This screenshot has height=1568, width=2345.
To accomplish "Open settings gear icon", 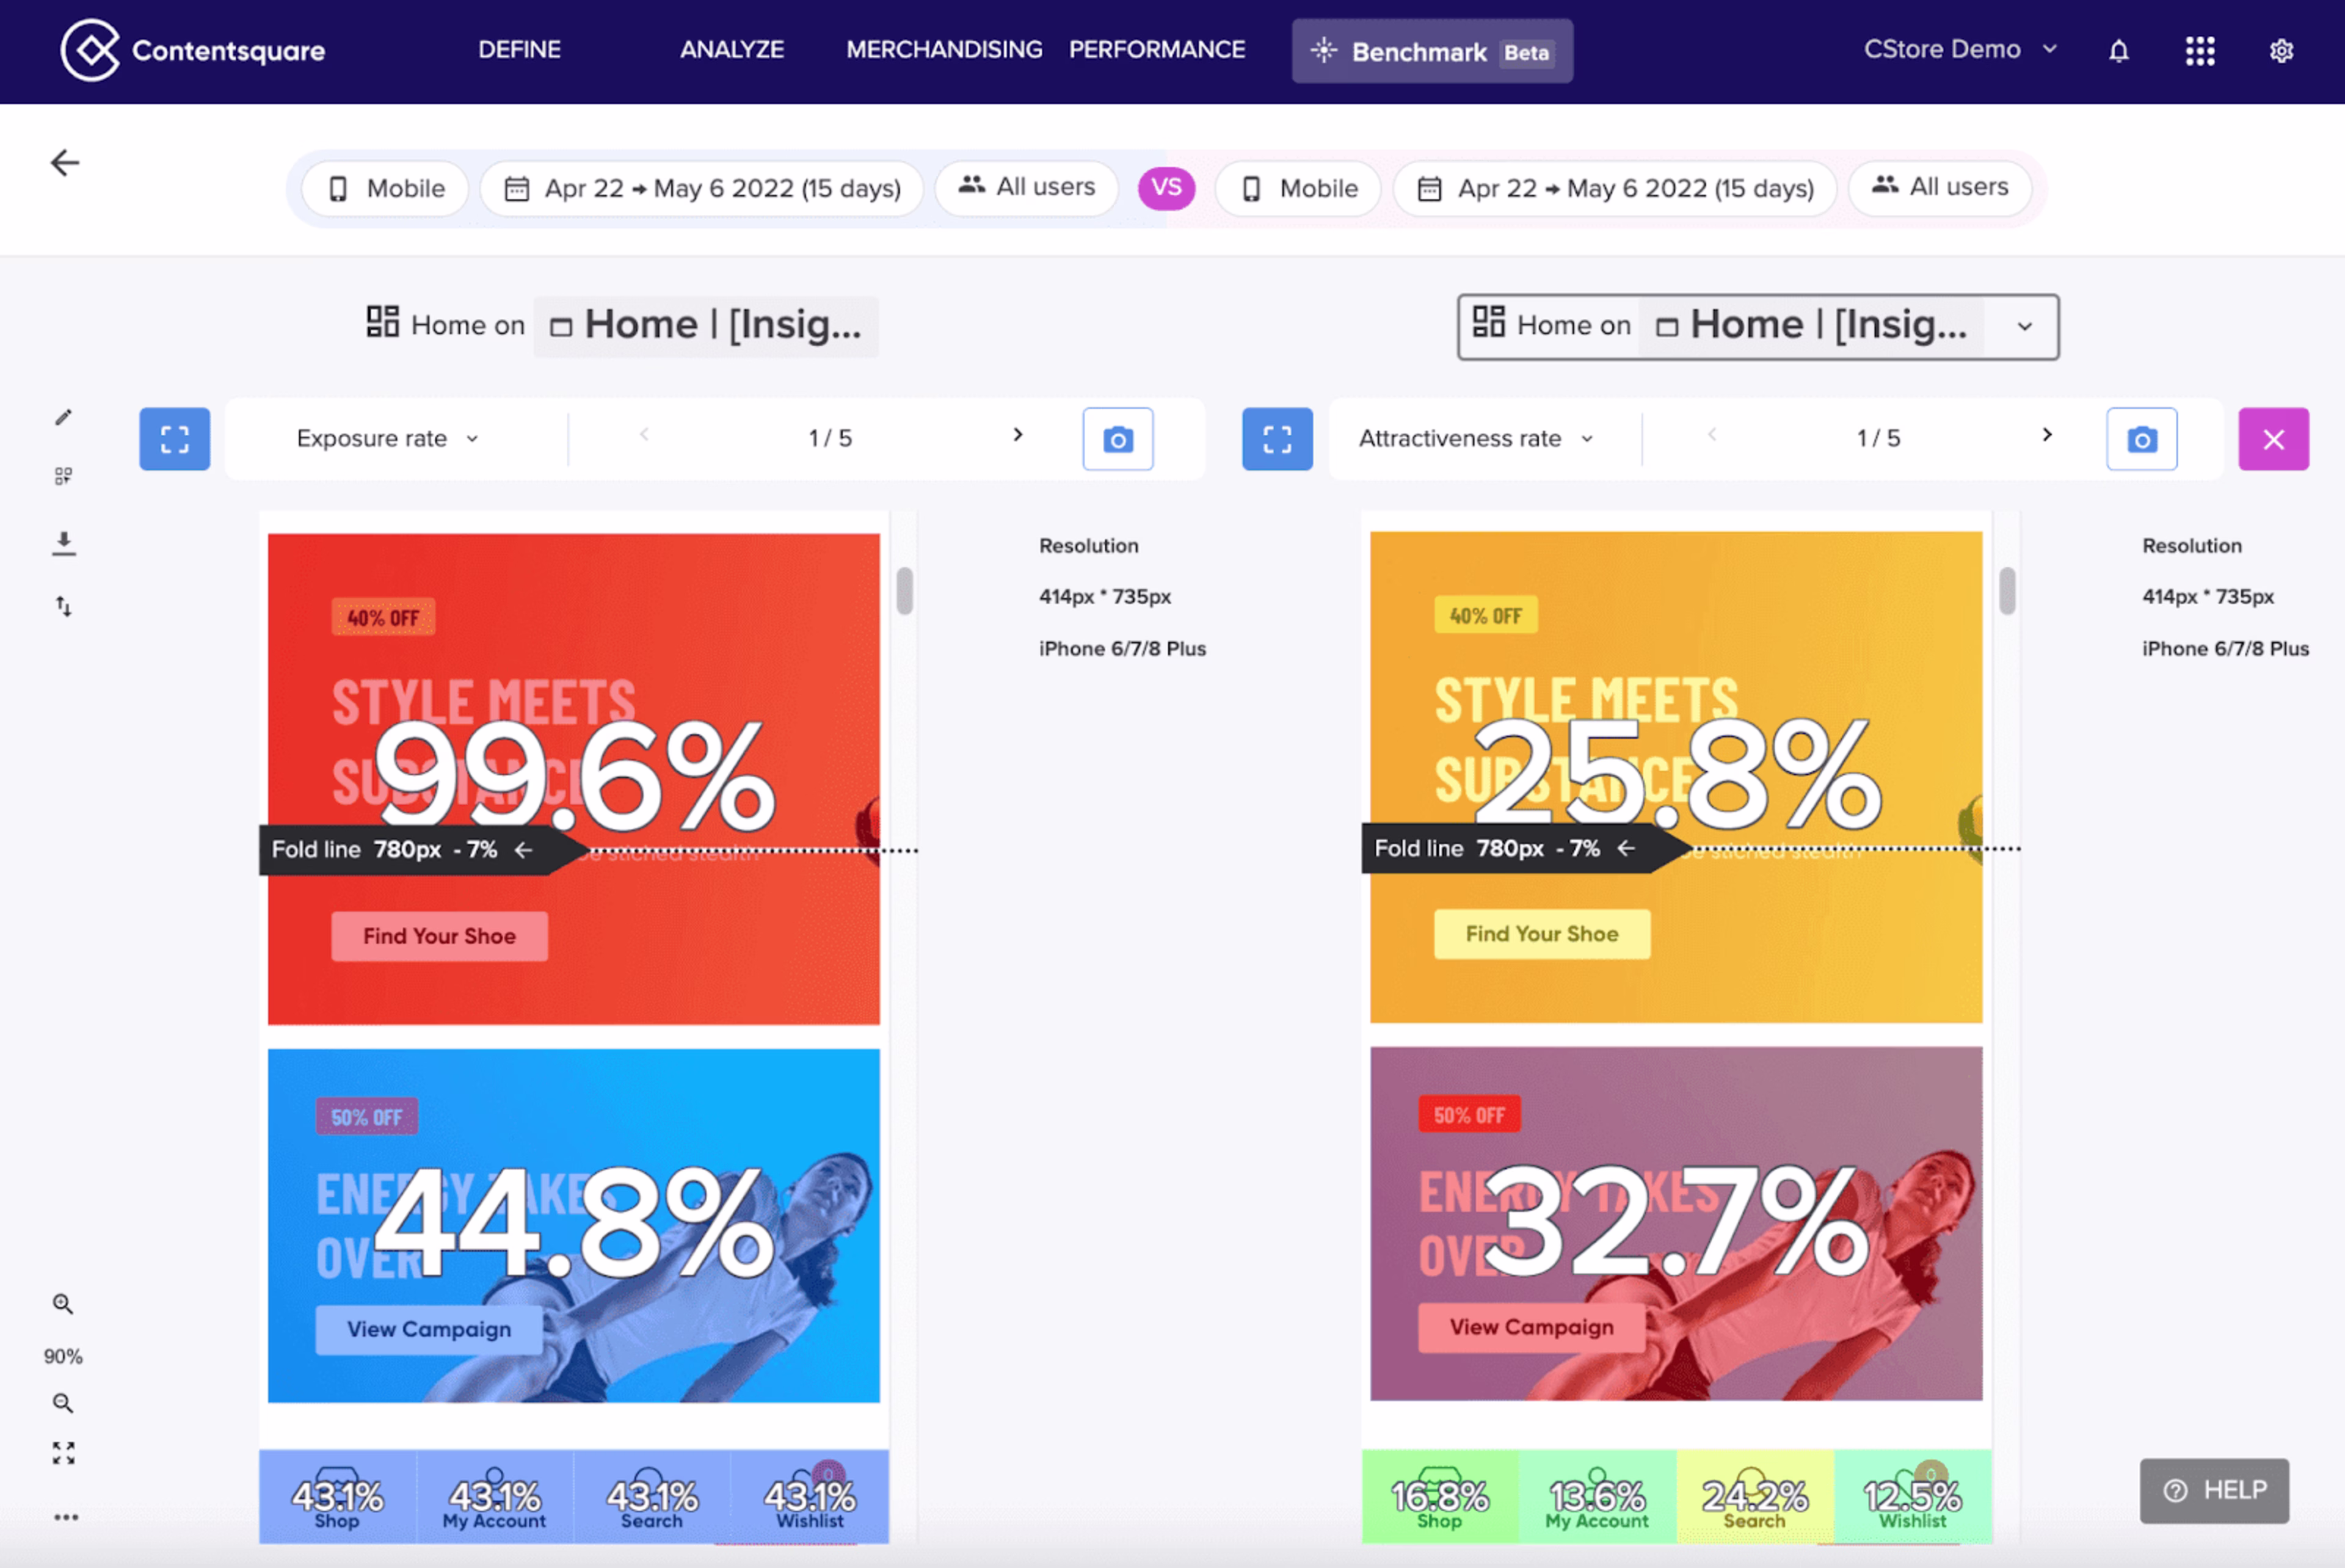I will click(2281, 51).
